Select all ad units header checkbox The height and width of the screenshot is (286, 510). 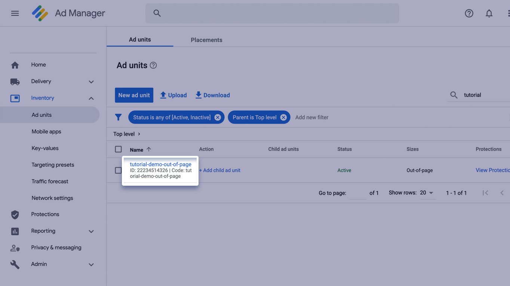coord(118,149)
